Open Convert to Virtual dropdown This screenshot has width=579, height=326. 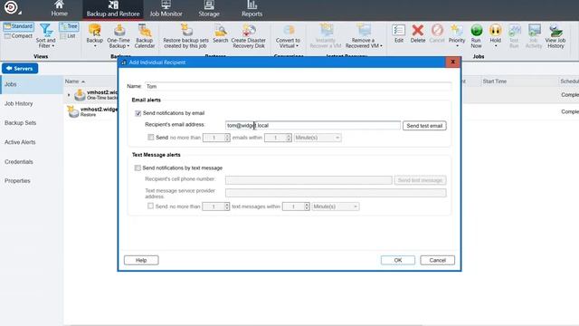[288, 36]
